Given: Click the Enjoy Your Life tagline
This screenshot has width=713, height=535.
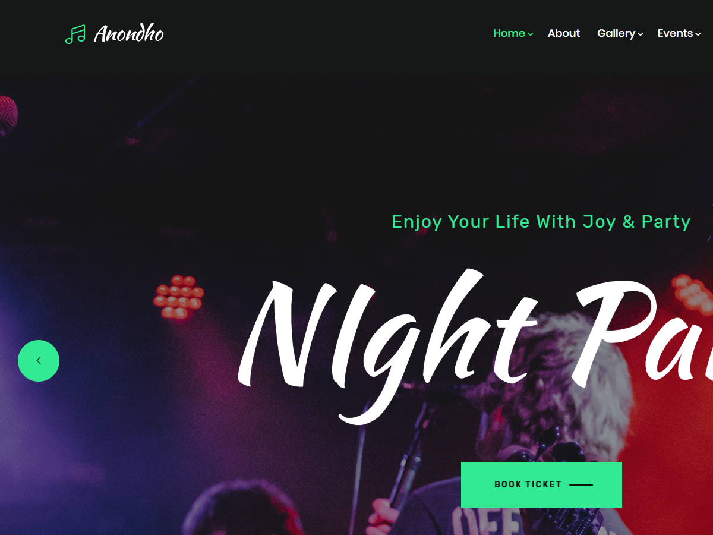Looking at the screenshot, I should pos(541,222).
